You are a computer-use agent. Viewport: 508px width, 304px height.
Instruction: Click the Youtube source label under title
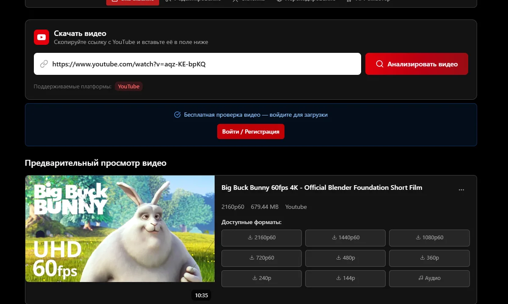point(296,207)
